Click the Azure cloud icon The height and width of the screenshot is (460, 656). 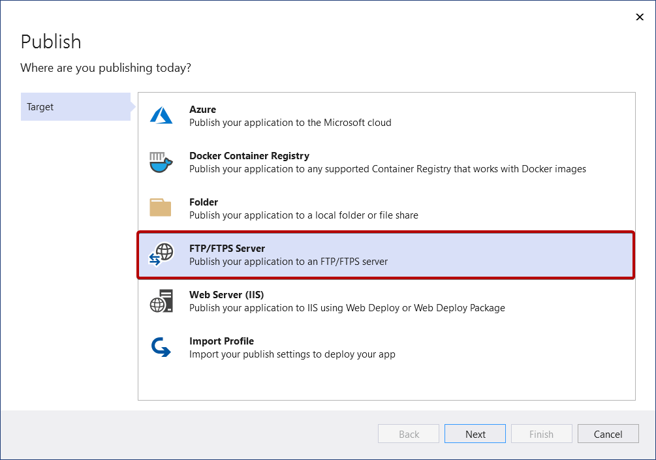coord(159,115)
